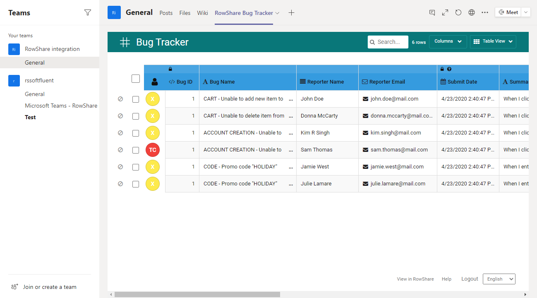537x298 pixels.
Task: Click the Bug Name column header
Action: pyautogui.click(x=248, y=82)
